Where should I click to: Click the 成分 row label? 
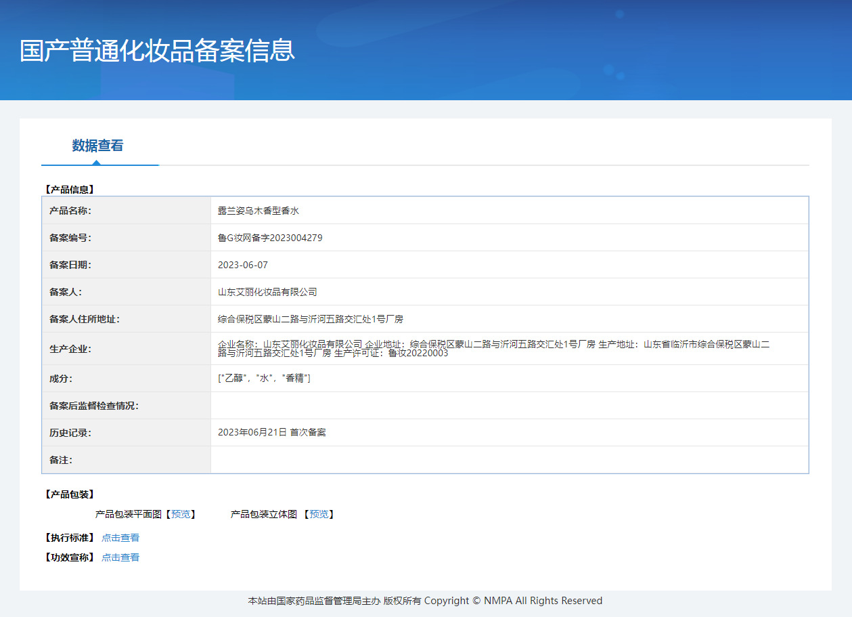click(61, 379)
